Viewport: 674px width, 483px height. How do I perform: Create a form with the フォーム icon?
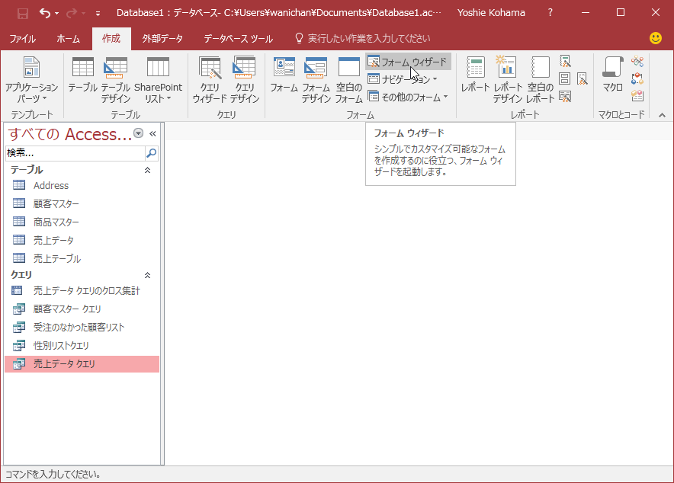pos(284,75)
